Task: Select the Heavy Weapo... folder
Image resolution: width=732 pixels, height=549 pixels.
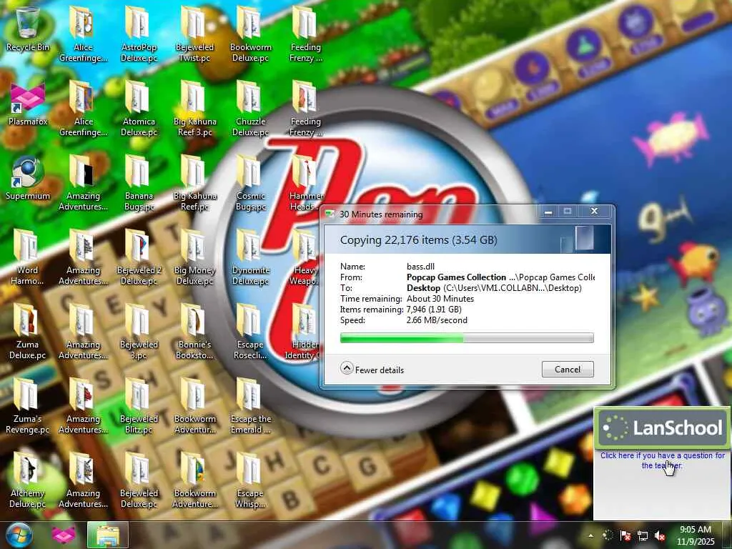Action: pyautogui.click(x=305, y=258)
